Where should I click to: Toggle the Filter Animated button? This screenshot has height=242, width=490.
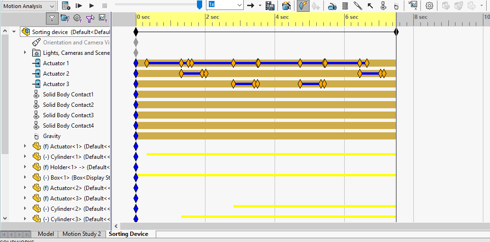65,18
